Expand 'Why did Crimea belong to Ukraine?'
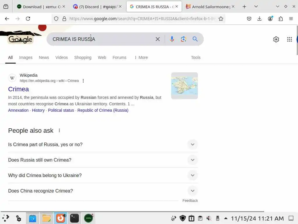 tap(103, 175)
